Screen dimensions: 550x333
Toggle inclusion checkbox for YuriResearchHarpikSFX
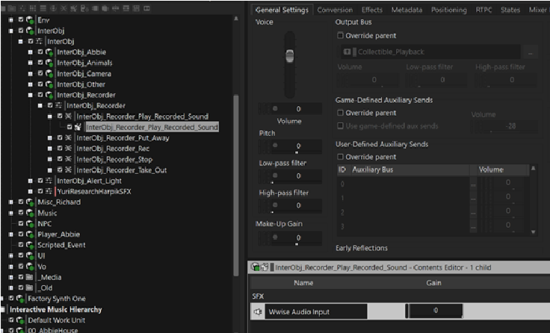(40, 191)
